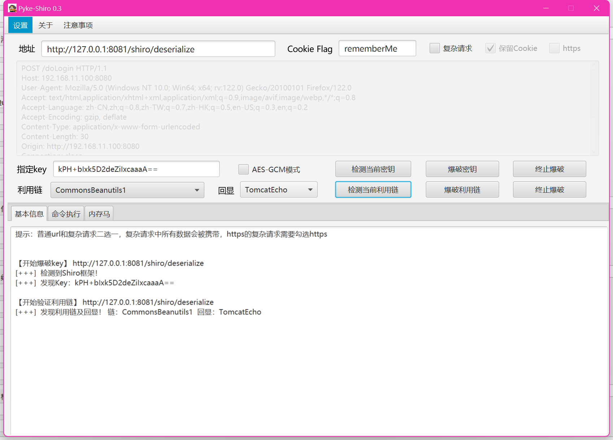The image size is (613, 440).
Task: Open the 注意事项 menu
Action: (78, 25)
